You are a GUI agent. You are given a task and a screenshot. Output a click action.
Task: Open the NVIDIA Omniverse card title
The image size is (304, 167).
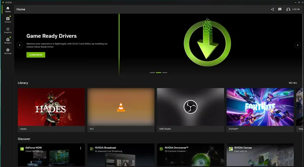pyautogui.click(x=177, y=148)
